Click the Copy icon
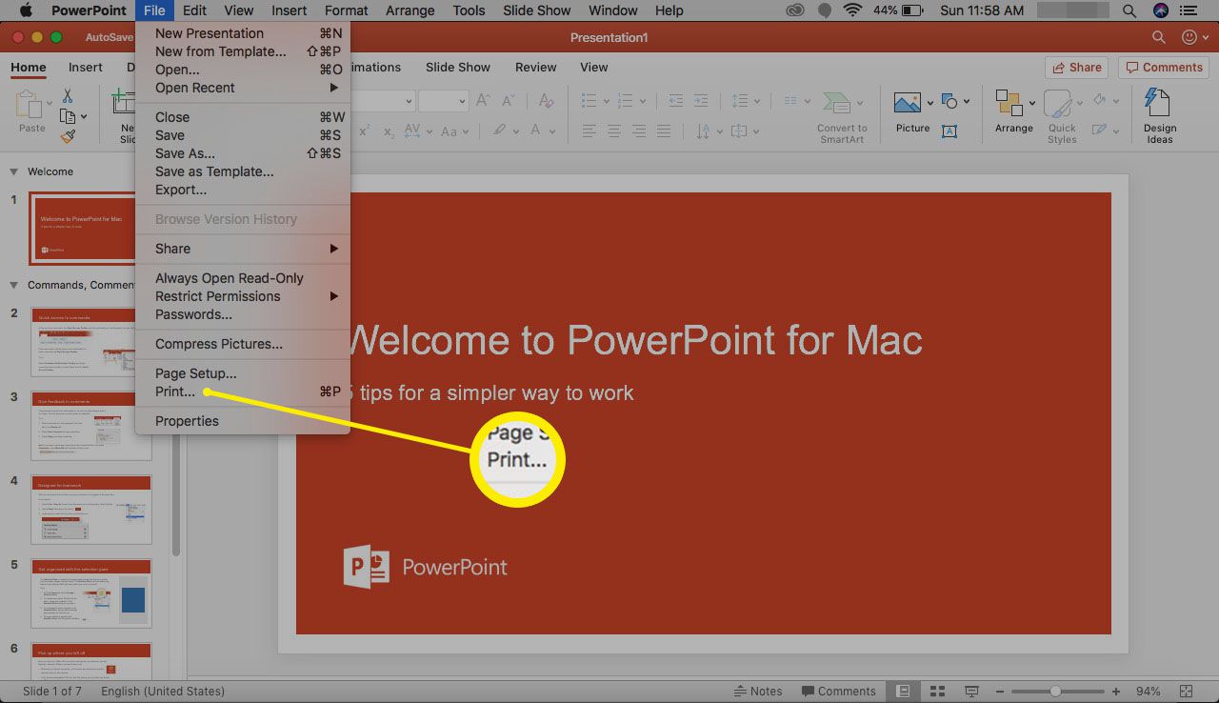Screen dimensions: 1219x703 click(68, 116)
